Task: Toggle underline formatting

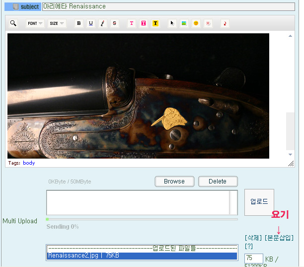Action: 90,23
